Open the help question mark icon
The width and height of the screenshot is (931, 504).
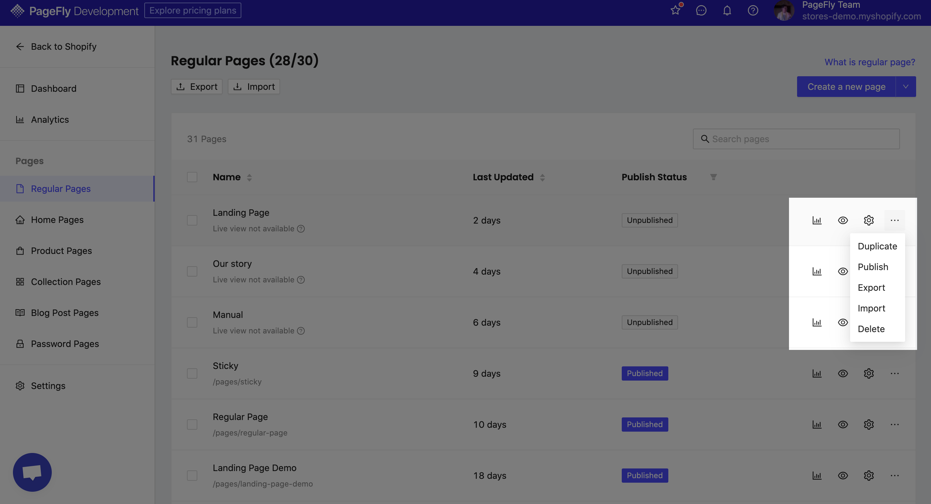point(753,10)
